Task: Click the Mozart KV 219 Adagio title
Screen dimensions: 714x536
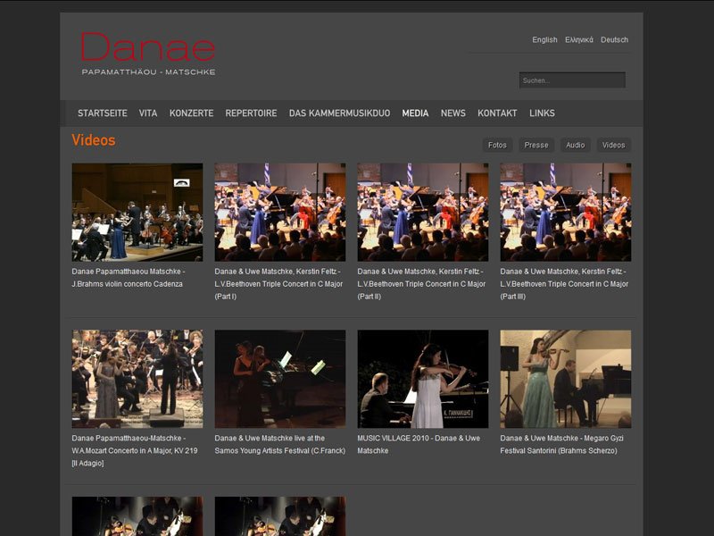Action: (135, 450)
